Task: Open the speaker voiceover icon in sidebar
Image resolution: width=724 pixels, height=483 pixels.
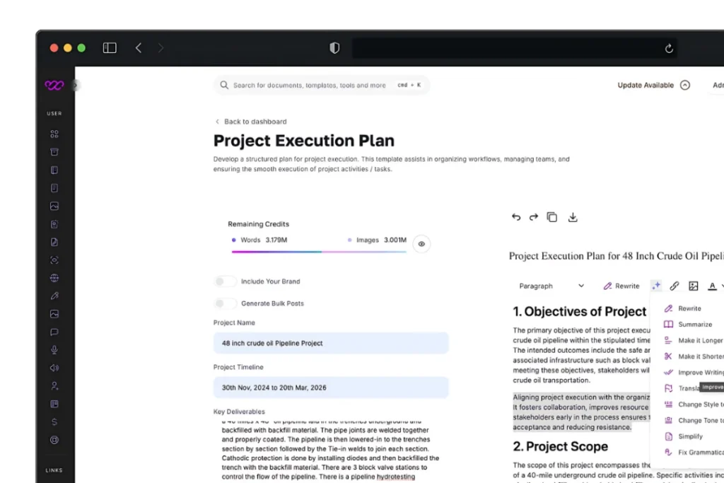Action: point(54,368)
